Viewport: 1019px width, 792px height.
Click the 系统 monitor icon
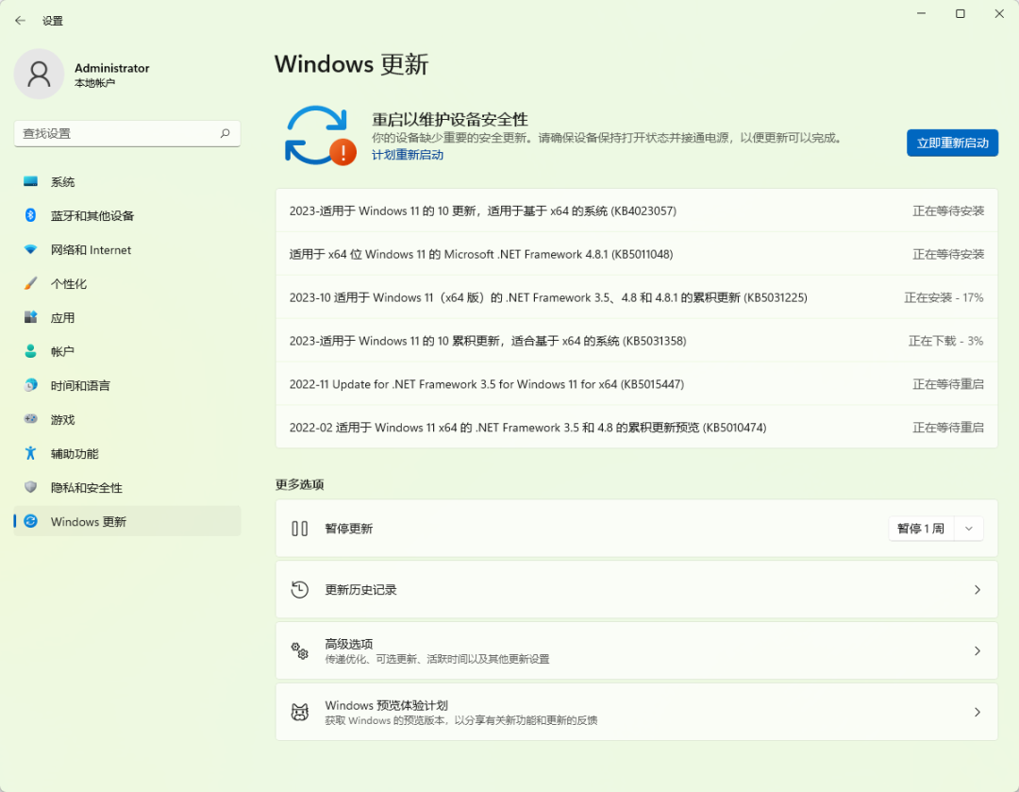(x=30, y=181)
